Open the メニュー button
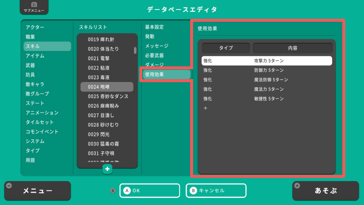 coord(38,191)
